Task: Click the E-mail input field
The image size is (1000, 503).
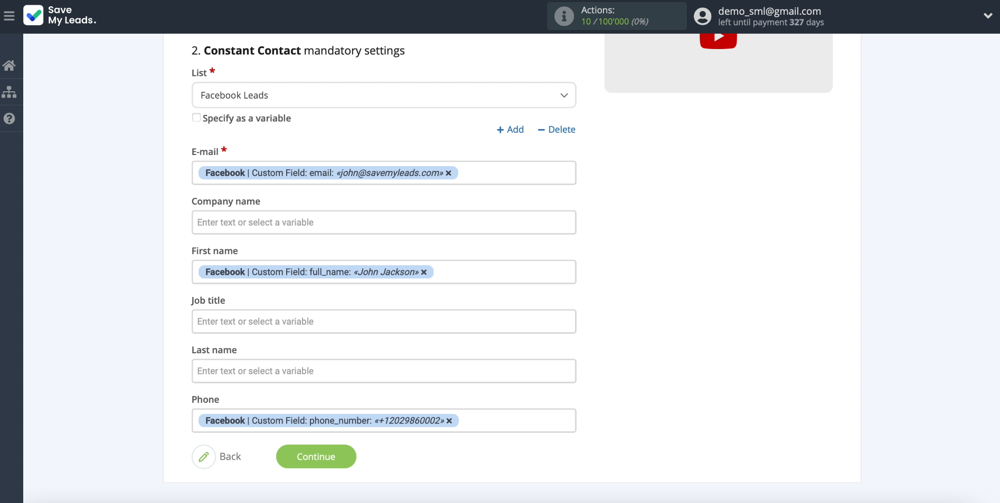Action: pos(384,173)
